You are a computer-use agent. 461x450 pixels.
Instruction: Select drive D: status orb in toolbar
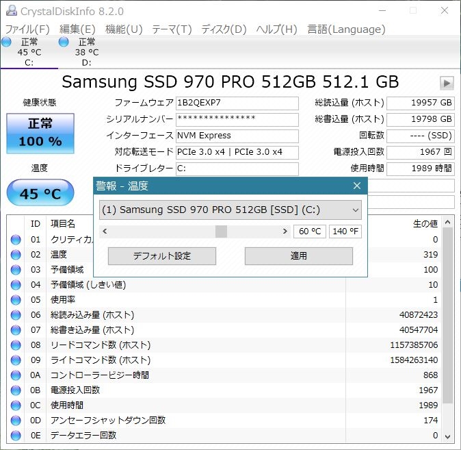click(64, 42)
